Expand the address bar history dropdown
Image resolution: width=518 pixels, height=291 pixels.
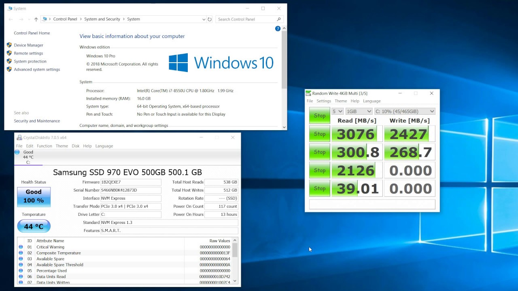204,19
